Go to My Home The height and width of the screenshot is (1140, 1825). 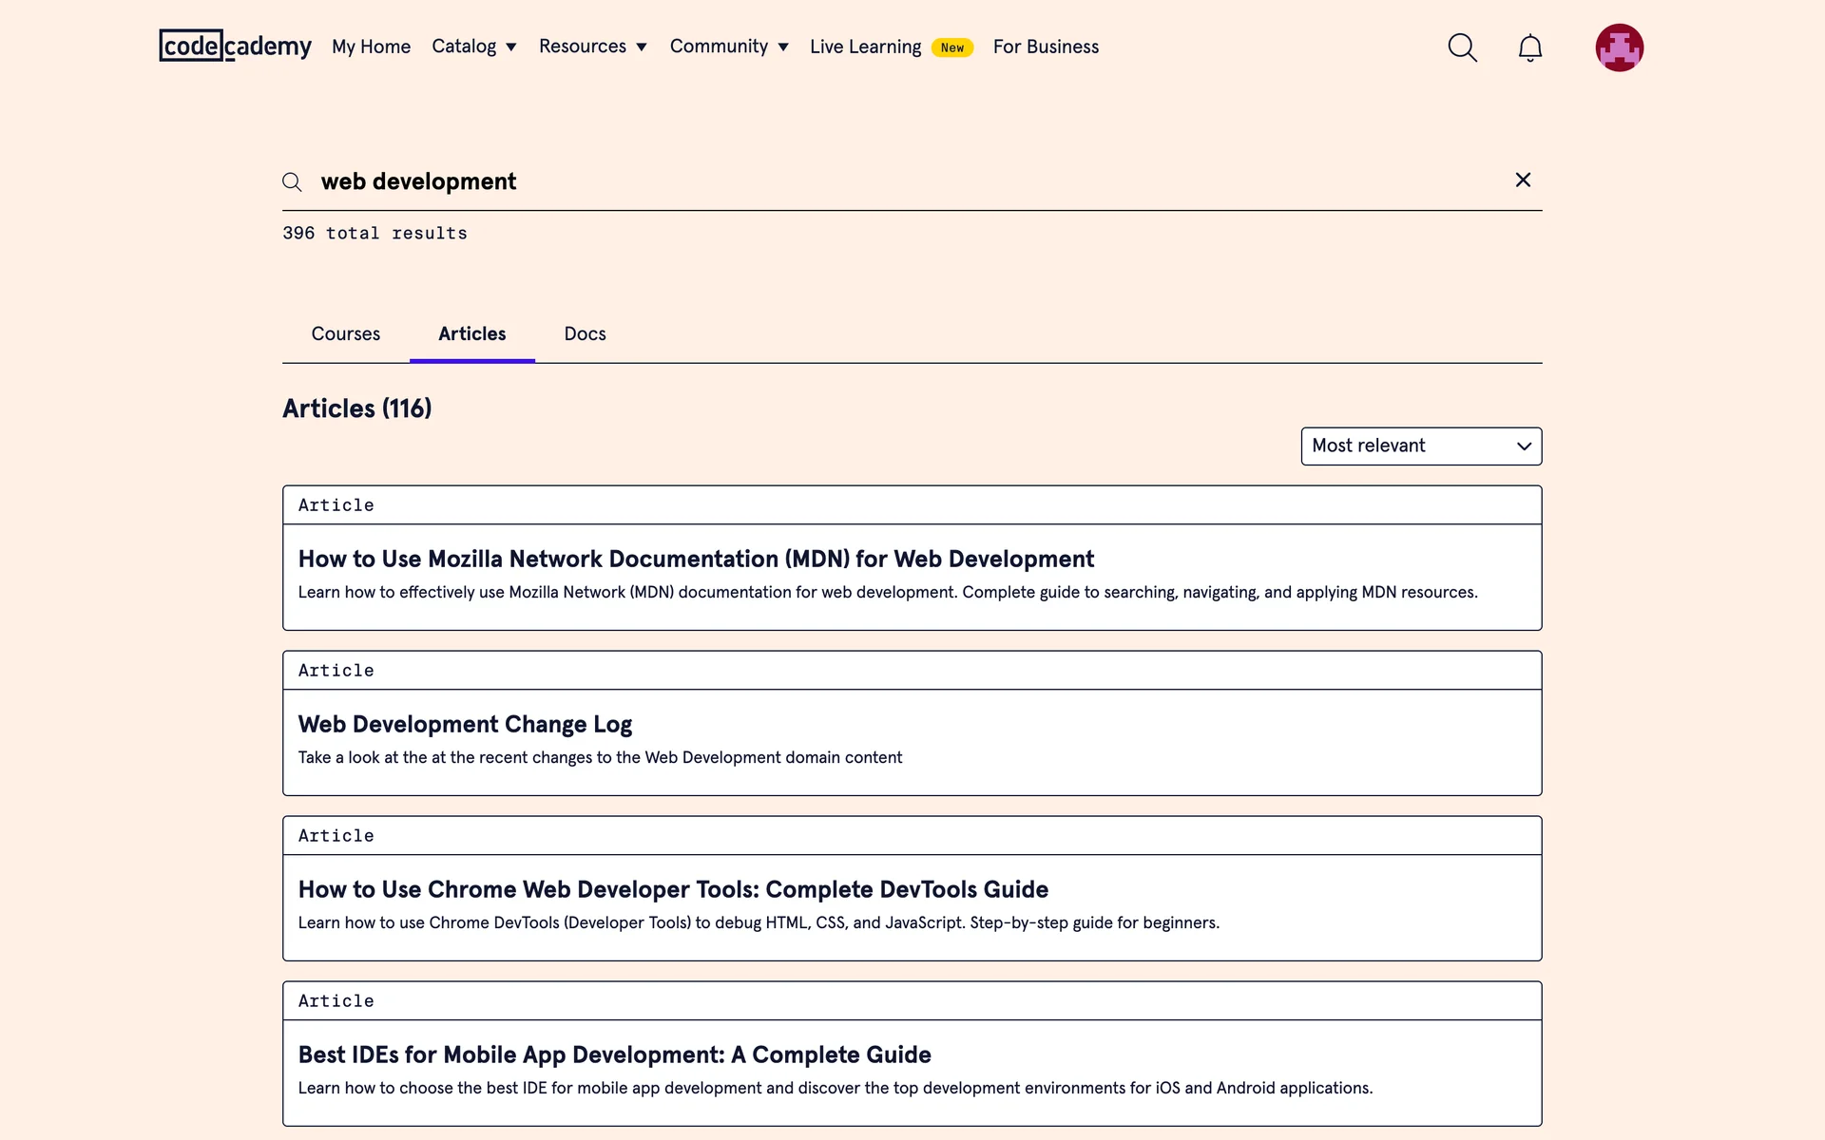tap(371, 47)
